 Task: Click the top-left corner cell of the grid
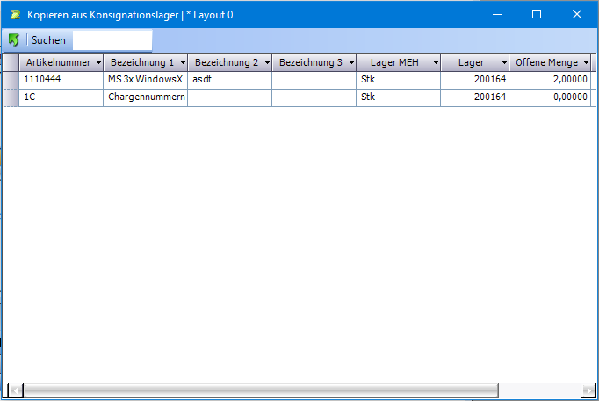pos(11,63)
